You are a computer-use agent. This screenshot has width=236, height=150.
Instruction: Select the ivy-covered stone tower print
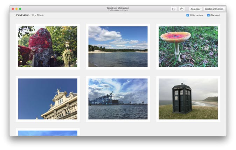tap(48, 47)
